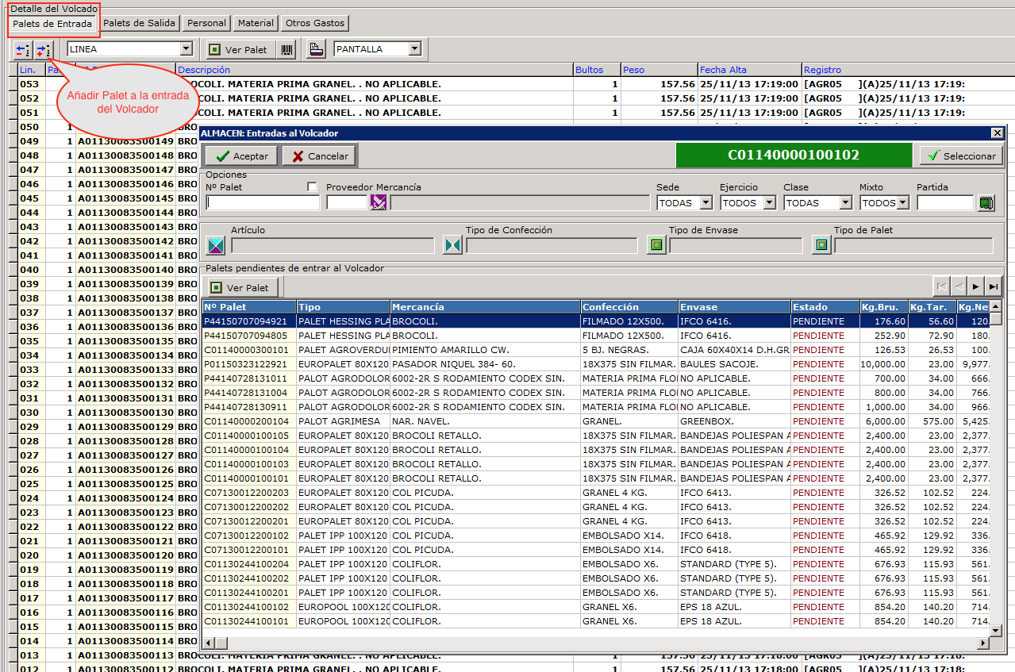
Task: Open the Tipo de Confección selector icon
Action: coord(452,245)
